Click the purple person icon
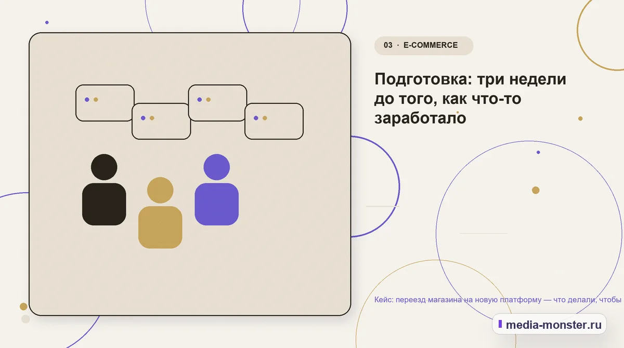Screen dimensions: 624x348 point(216,190)
